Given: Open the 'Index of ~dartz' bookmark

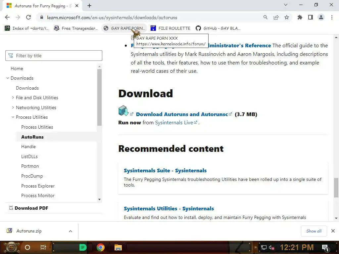Looking at the screenshot, I should [26, 28].
